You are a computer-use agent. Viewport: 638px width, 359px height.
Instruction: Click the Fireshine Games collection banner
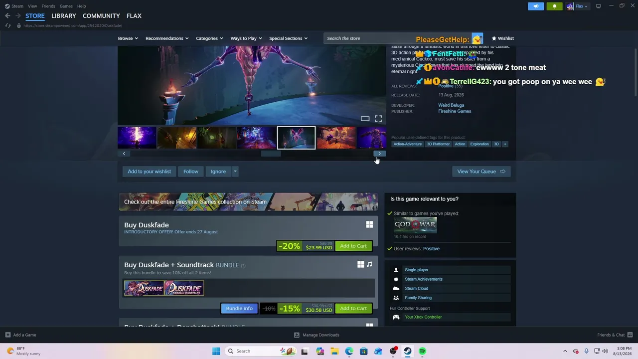point(248,202)
